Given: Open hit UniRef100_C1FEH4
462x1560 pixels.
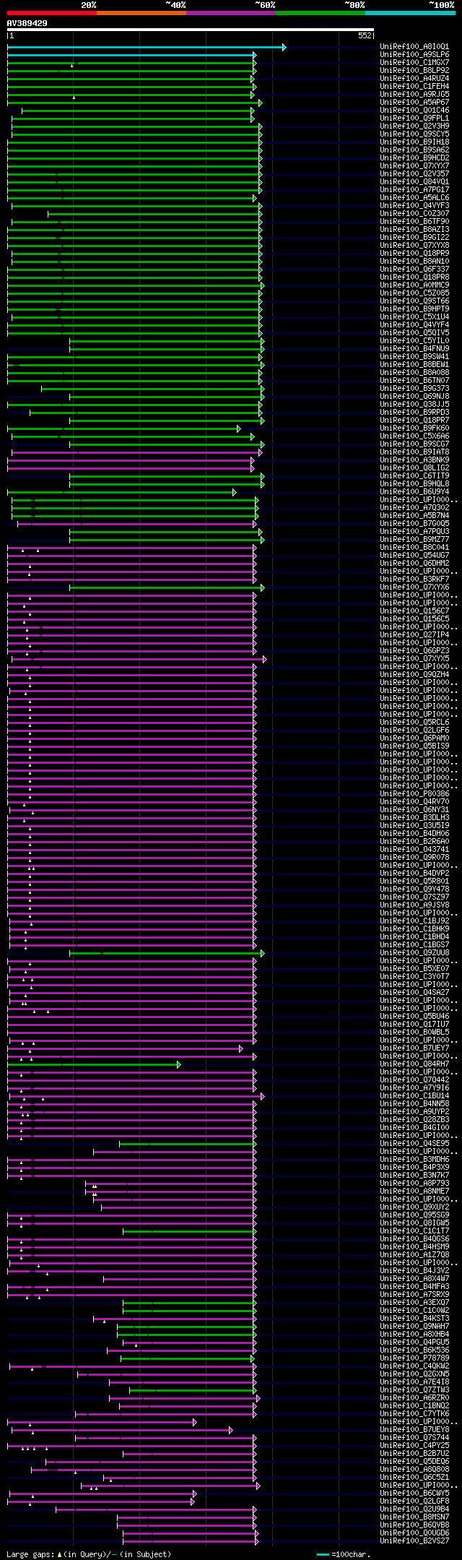Looking at the screenshot, I should pos(414,87).
